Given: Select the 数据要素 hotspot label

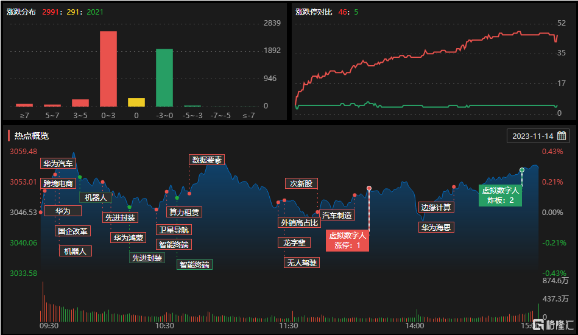Looking at the screenshot, I should 207,160.
